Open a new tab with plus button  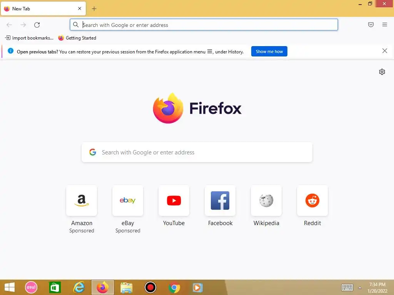[x=94, y=9]
